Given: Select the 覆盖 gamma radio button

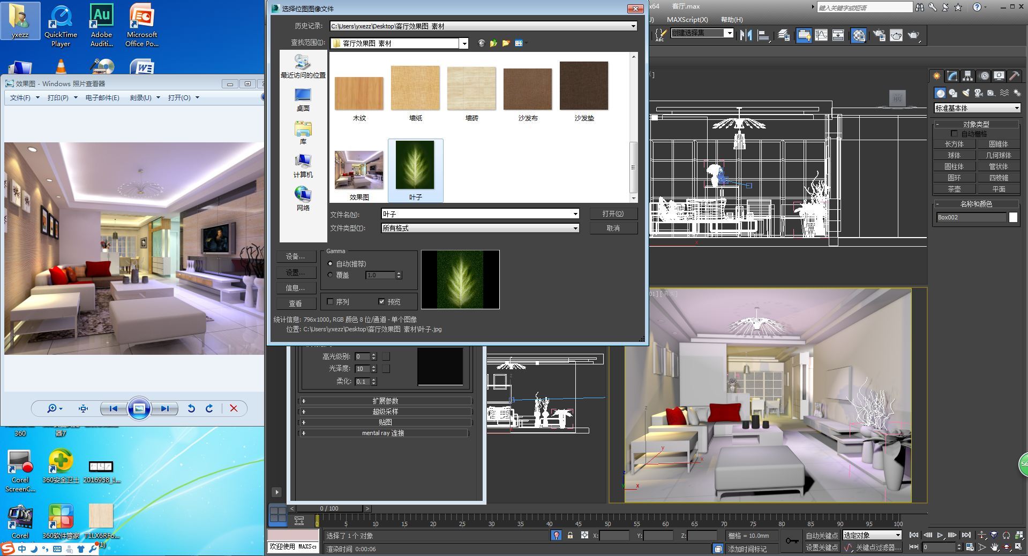Looking at the screenshot, I should (x=330, y=275).
